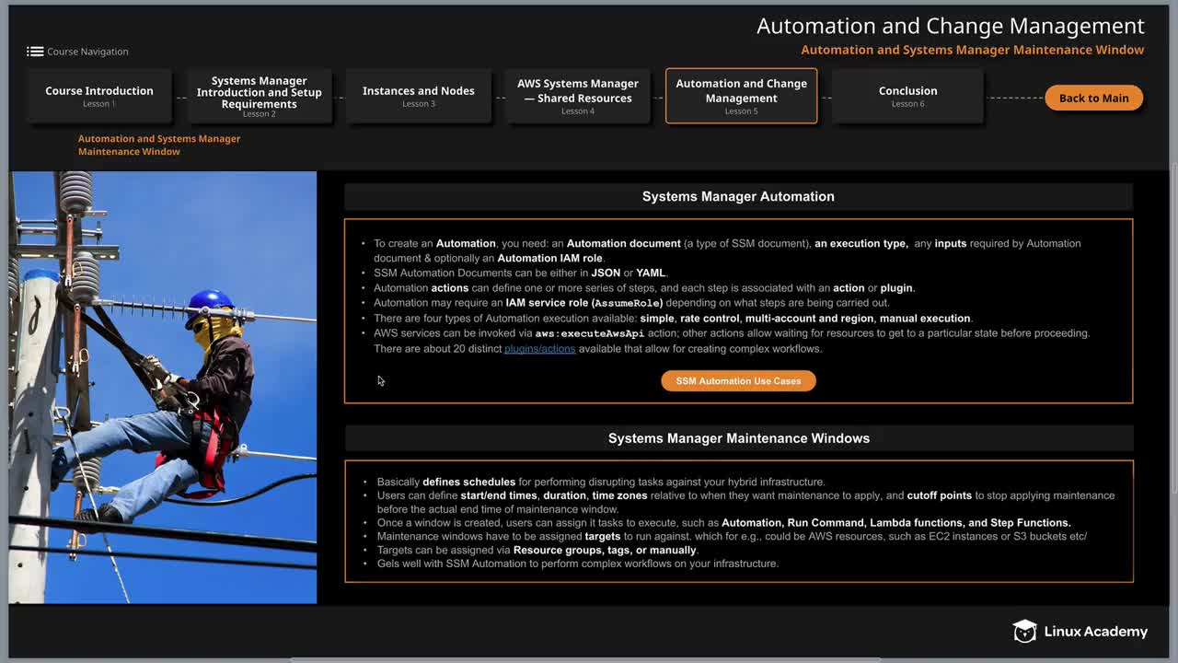Select Automation and Change Management, Lesson 5
Image resolution: width=1178 pixels, height=663 pixels.
(x=741, y=96)
